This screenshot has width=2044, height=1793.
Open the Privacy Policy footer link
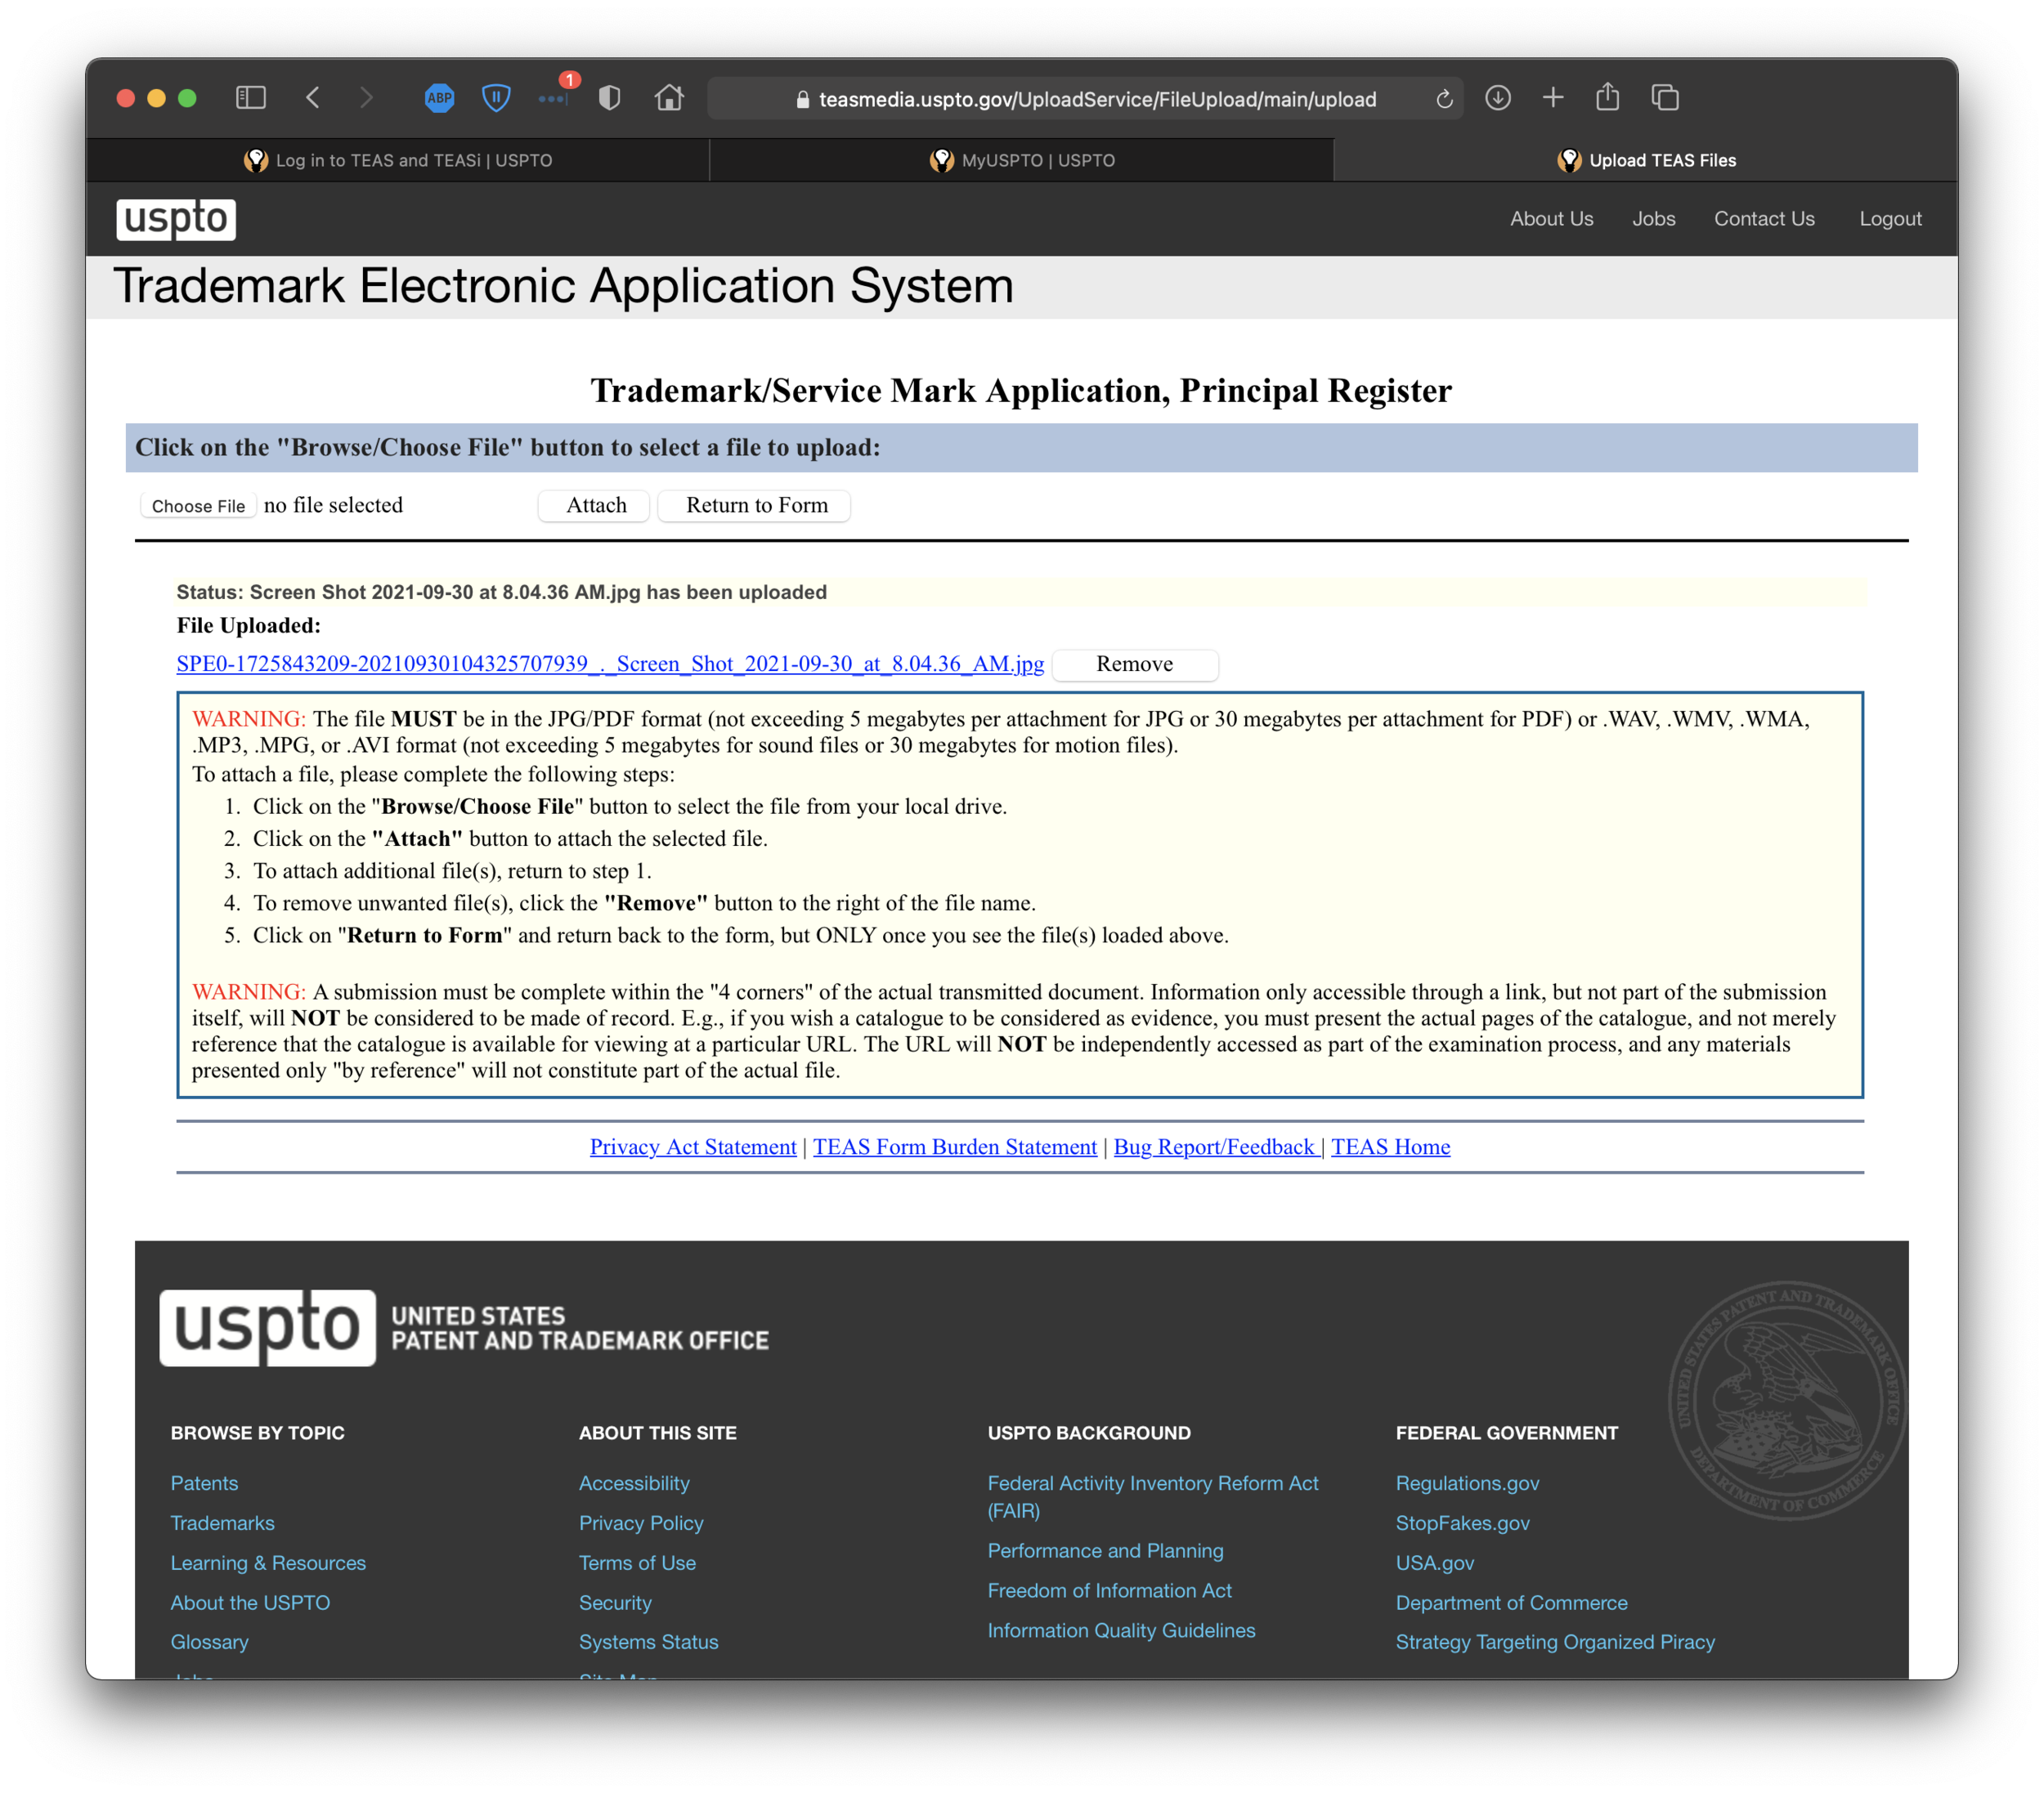641,1523
